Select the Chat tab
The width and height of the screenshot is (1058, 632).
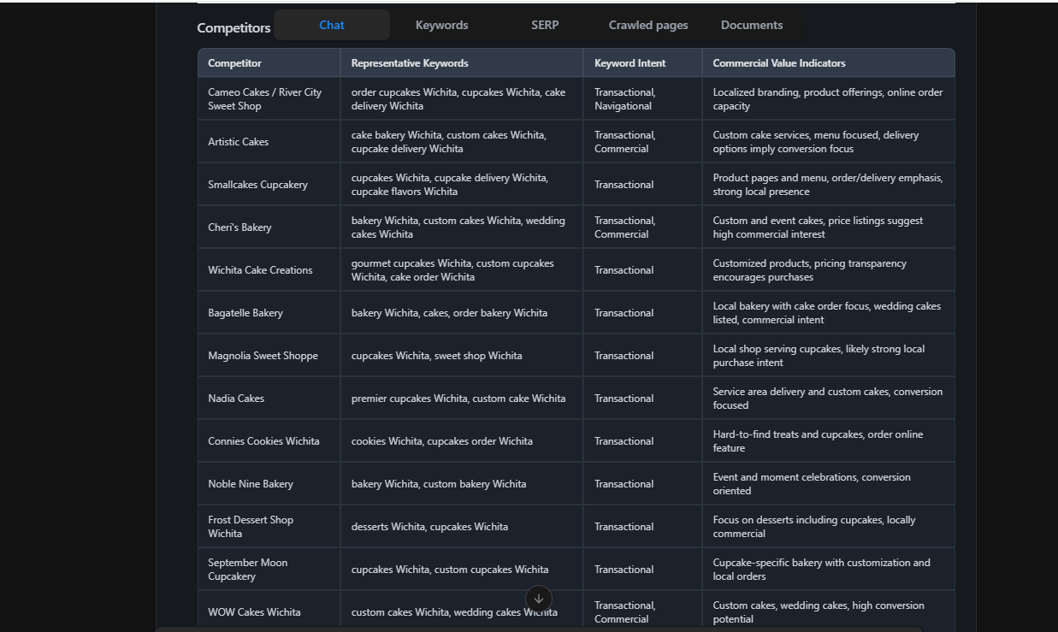click(x=332, y=25)
